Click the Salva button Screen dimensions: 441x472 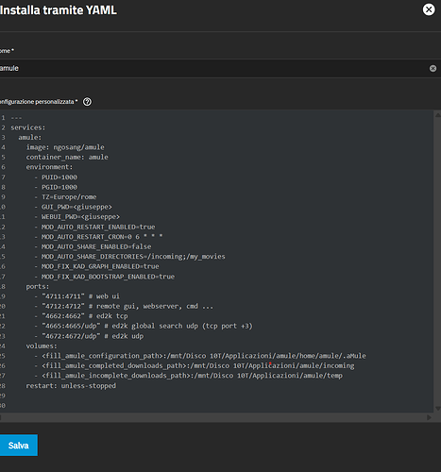(19, 445)
